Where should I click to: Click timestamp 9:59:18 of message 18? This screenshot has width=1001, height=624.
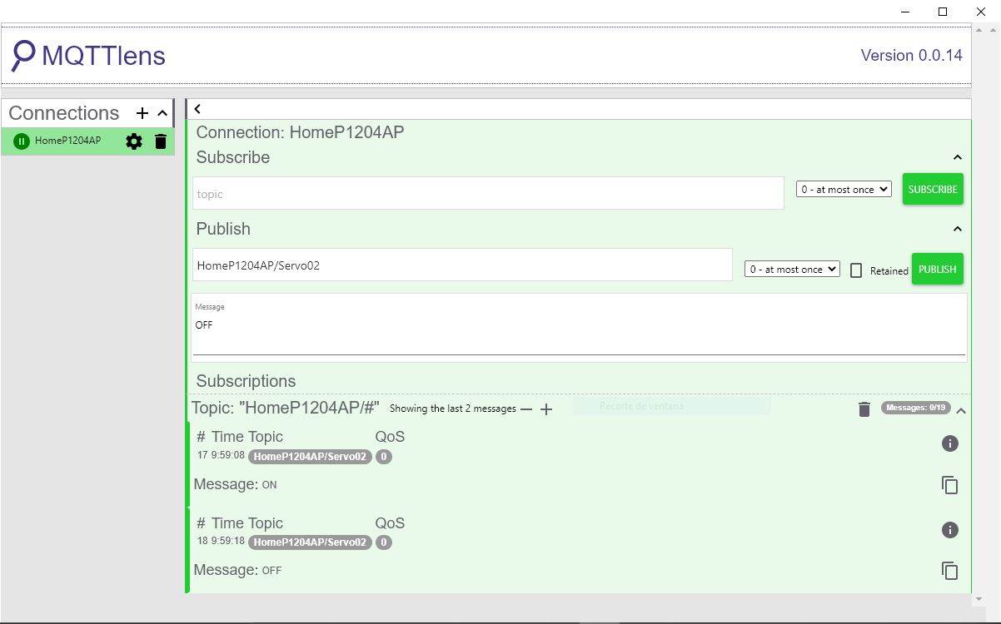click(x=228, y=541)
